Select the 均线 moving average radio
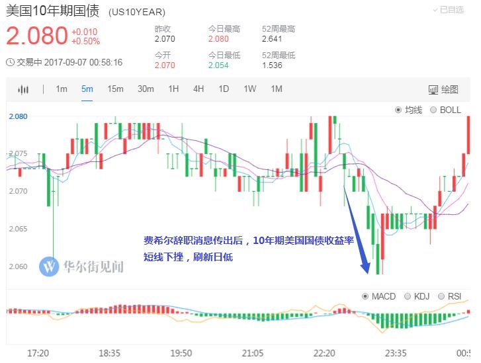The height and width of the screenshot is (363, 481). (398, 110)
